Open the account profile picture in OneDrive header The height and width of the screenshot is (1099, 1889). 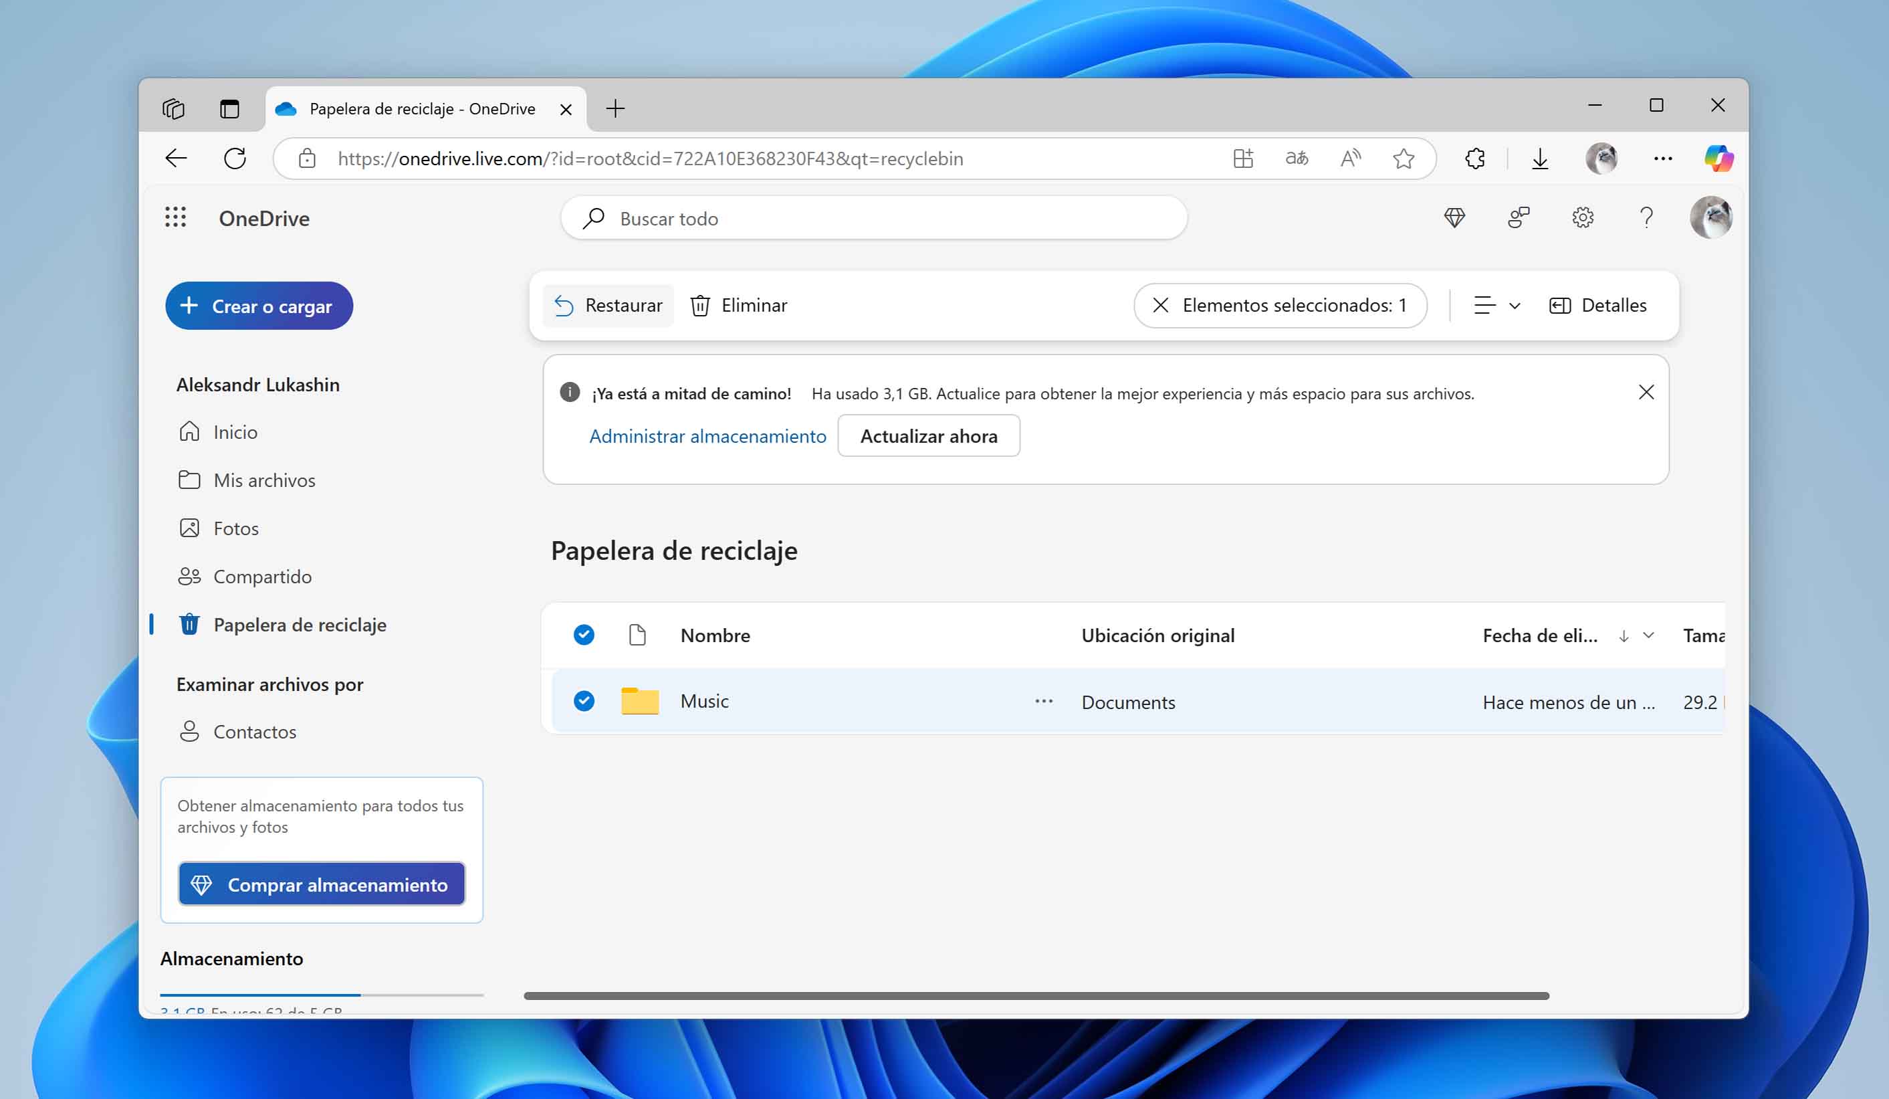tap(1711, 217)
